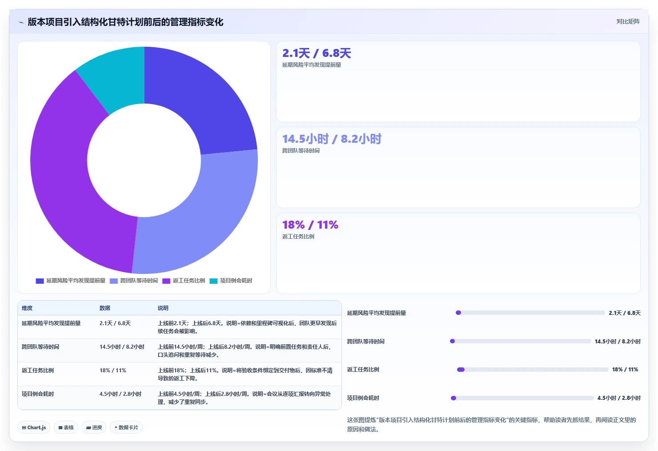Click the 返工任务比例 card caption

tap(298, 237)
